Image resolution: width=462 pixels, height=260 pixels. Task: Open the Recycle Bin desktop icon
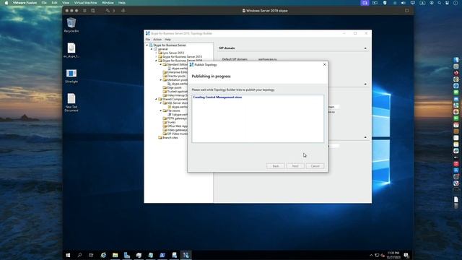(71, 25)
